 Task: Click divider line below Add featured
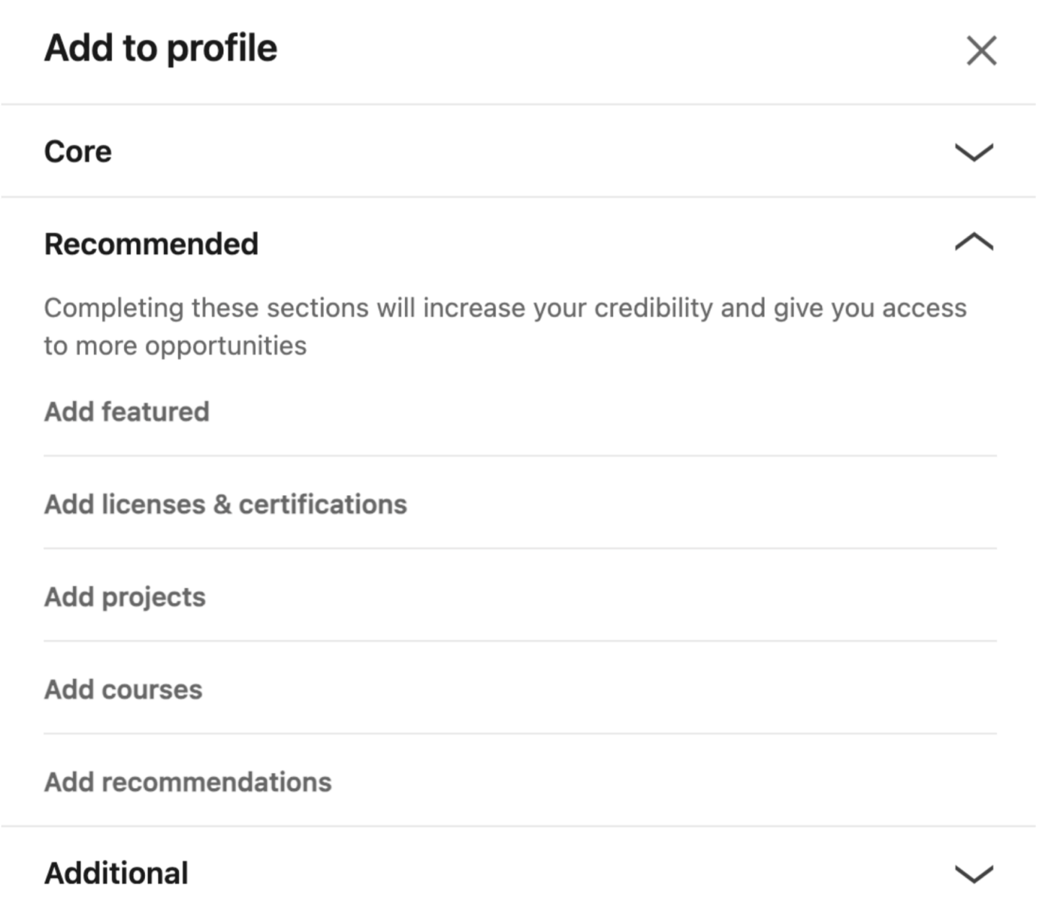(520, 456)
